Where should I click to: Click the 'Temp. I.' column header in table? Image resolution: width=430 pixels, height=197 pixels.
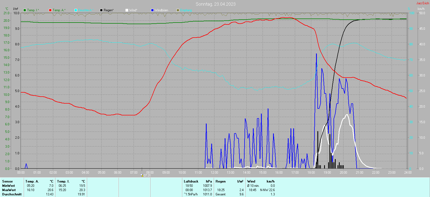tap(63, 181)
